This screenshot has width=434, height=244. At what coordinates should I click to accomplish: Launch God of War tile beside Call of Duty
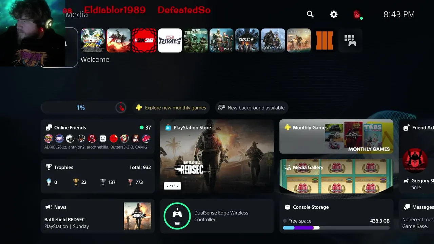222,41
